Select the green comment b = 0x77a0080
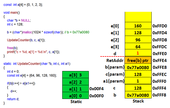 click(77, 32)
